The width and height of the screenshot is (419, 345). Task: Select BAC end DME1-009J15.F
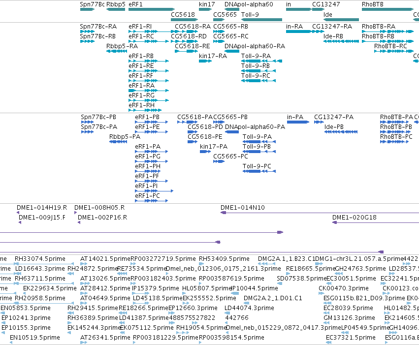[x=42, y=218]
